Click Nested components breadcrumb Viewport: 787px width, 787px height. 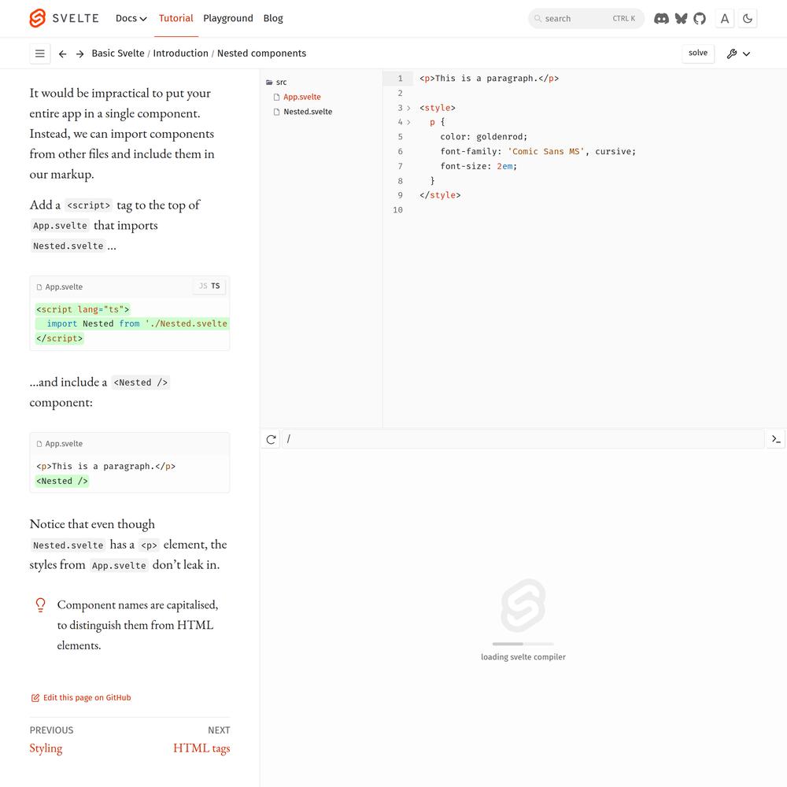point(261,54)
